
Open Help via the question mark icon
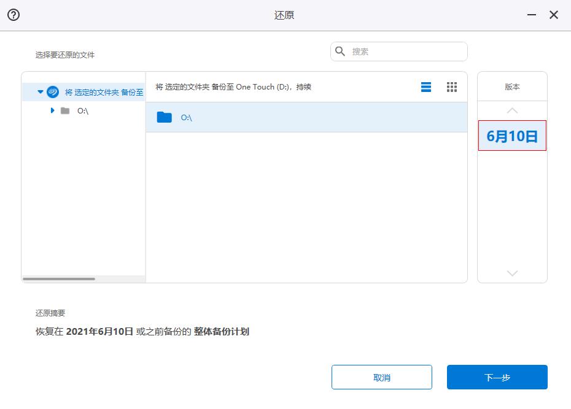point(14,15)
